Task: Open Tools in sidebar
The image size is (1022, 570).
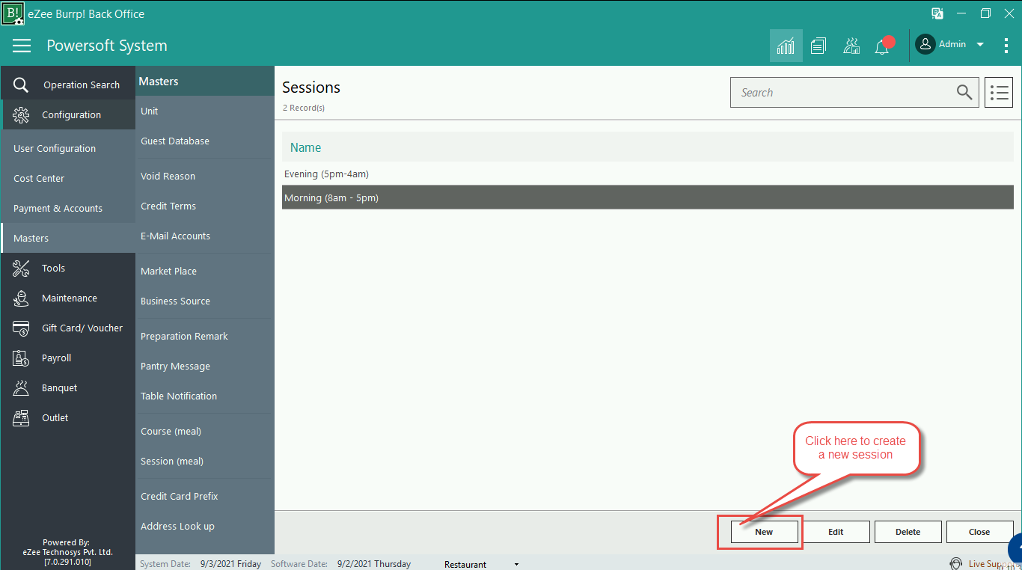Action: click(x=53, y=269)
